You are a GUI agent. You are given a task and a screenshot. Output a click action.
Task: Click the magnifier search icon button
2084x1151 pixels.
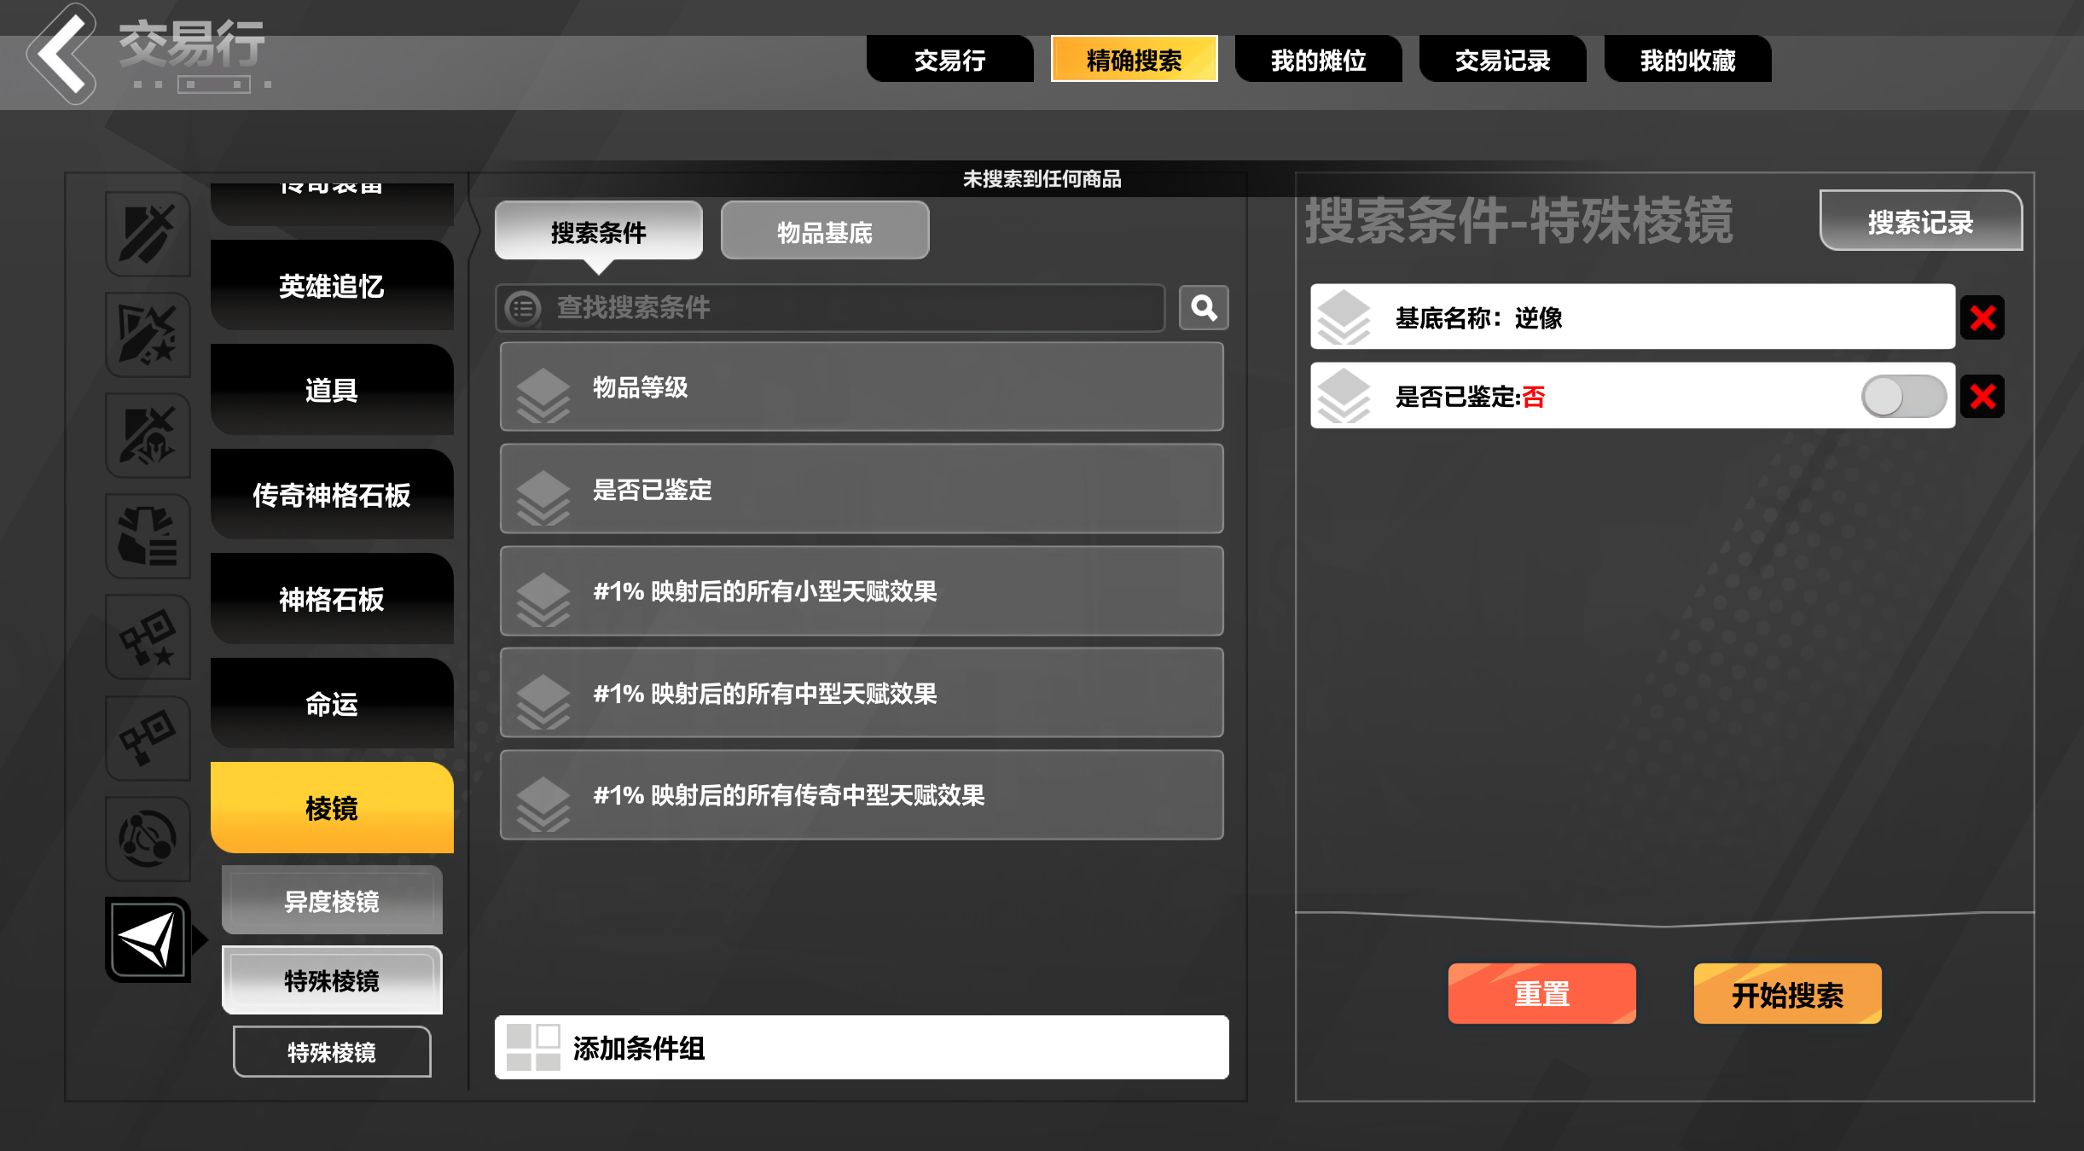(x=1203, y=307)
